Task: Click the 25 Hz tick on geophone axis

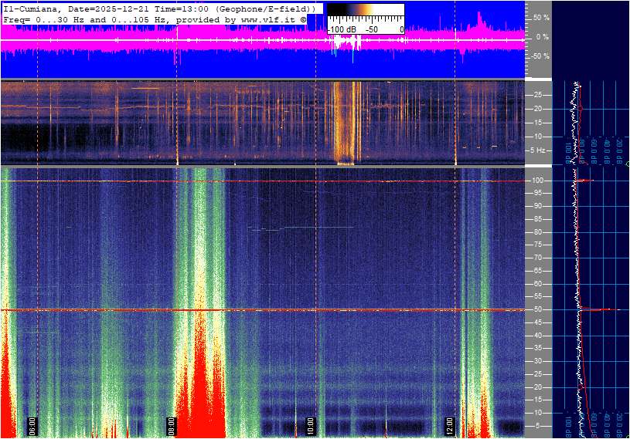Action: pyautogui.click(x=537, y=95)
